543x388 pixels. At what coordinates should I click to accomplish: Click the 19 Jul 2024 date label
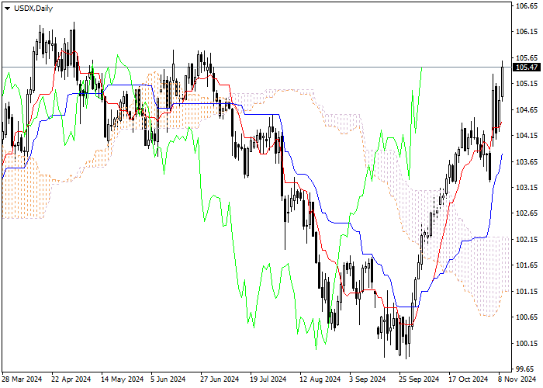tap(268, 379)
